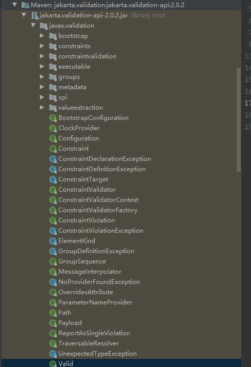Expand the constraintvalidation package
The image size is (251, 367).
[42, 56]
